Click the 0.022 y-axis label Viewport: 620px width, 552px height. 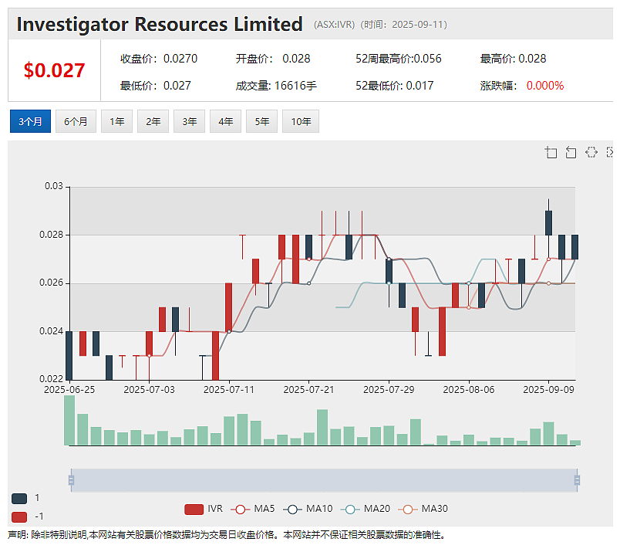[52, 379]
